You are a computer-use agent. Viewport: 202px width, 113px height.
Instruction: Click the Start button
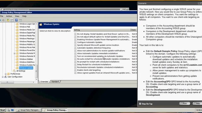[3, 110]
